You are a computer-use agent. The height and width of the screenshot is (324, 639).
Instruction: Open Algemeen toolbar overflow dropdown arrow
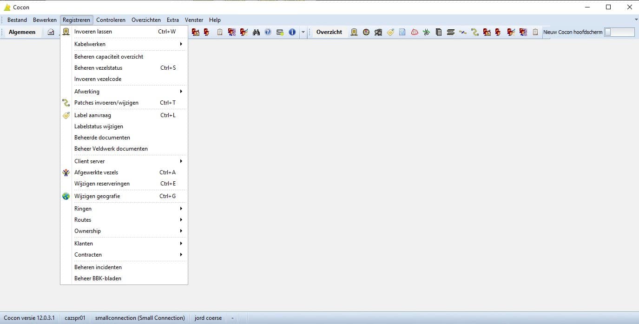click(303, 32)
